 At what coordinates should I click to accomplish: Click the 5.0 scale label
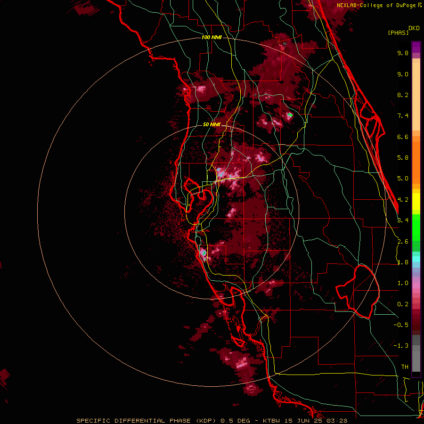tap(403, 179)
